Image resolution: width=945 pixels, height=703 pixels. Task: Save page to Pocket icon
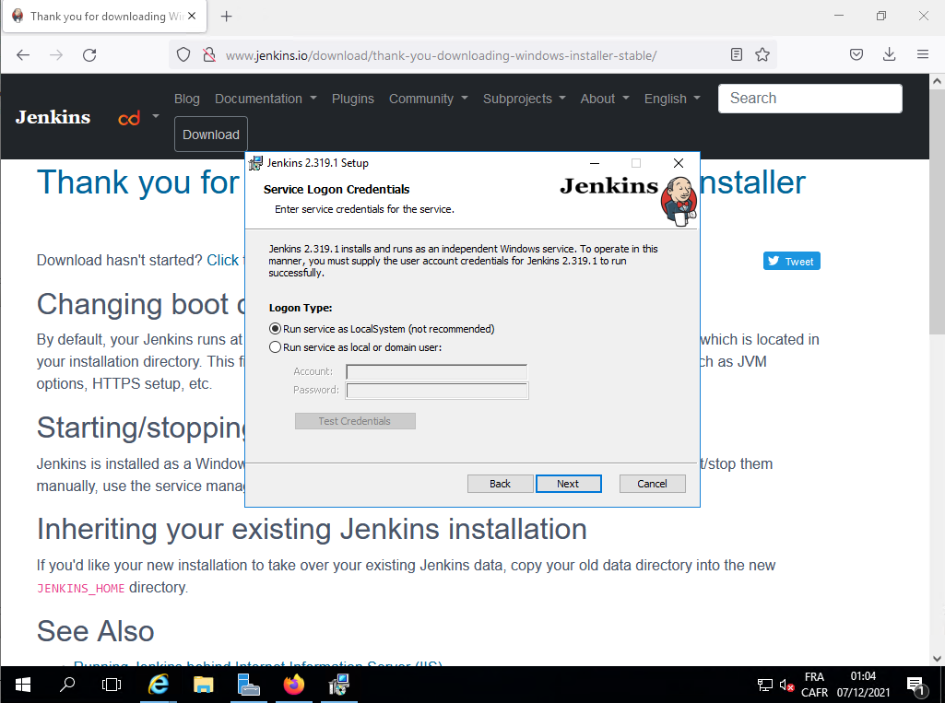856,55
